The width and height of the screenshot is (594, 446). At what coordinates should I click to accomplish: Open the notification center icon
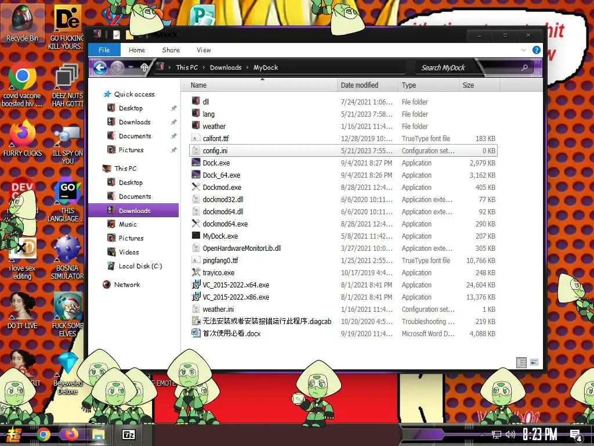576,436
